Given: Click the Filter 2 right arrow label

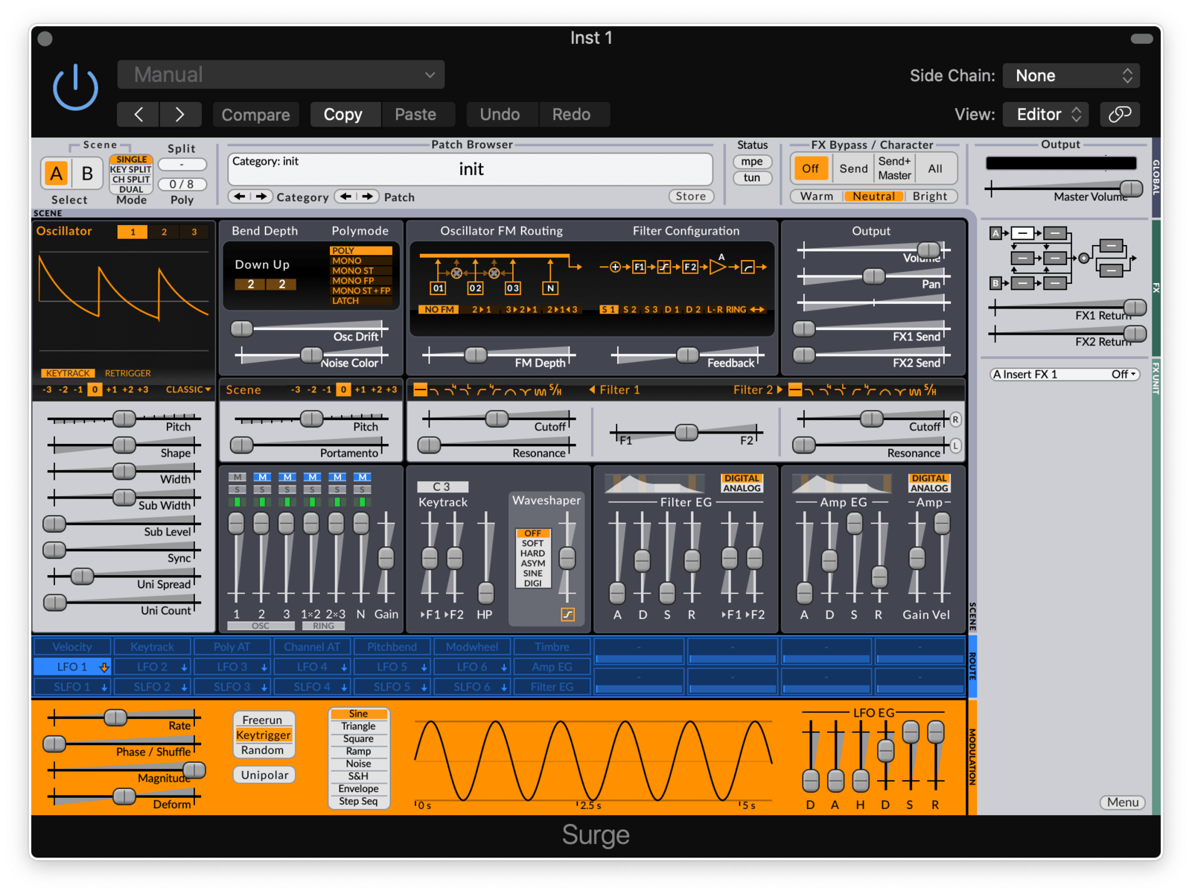Looking at the screenshot, I should point(758,390).
